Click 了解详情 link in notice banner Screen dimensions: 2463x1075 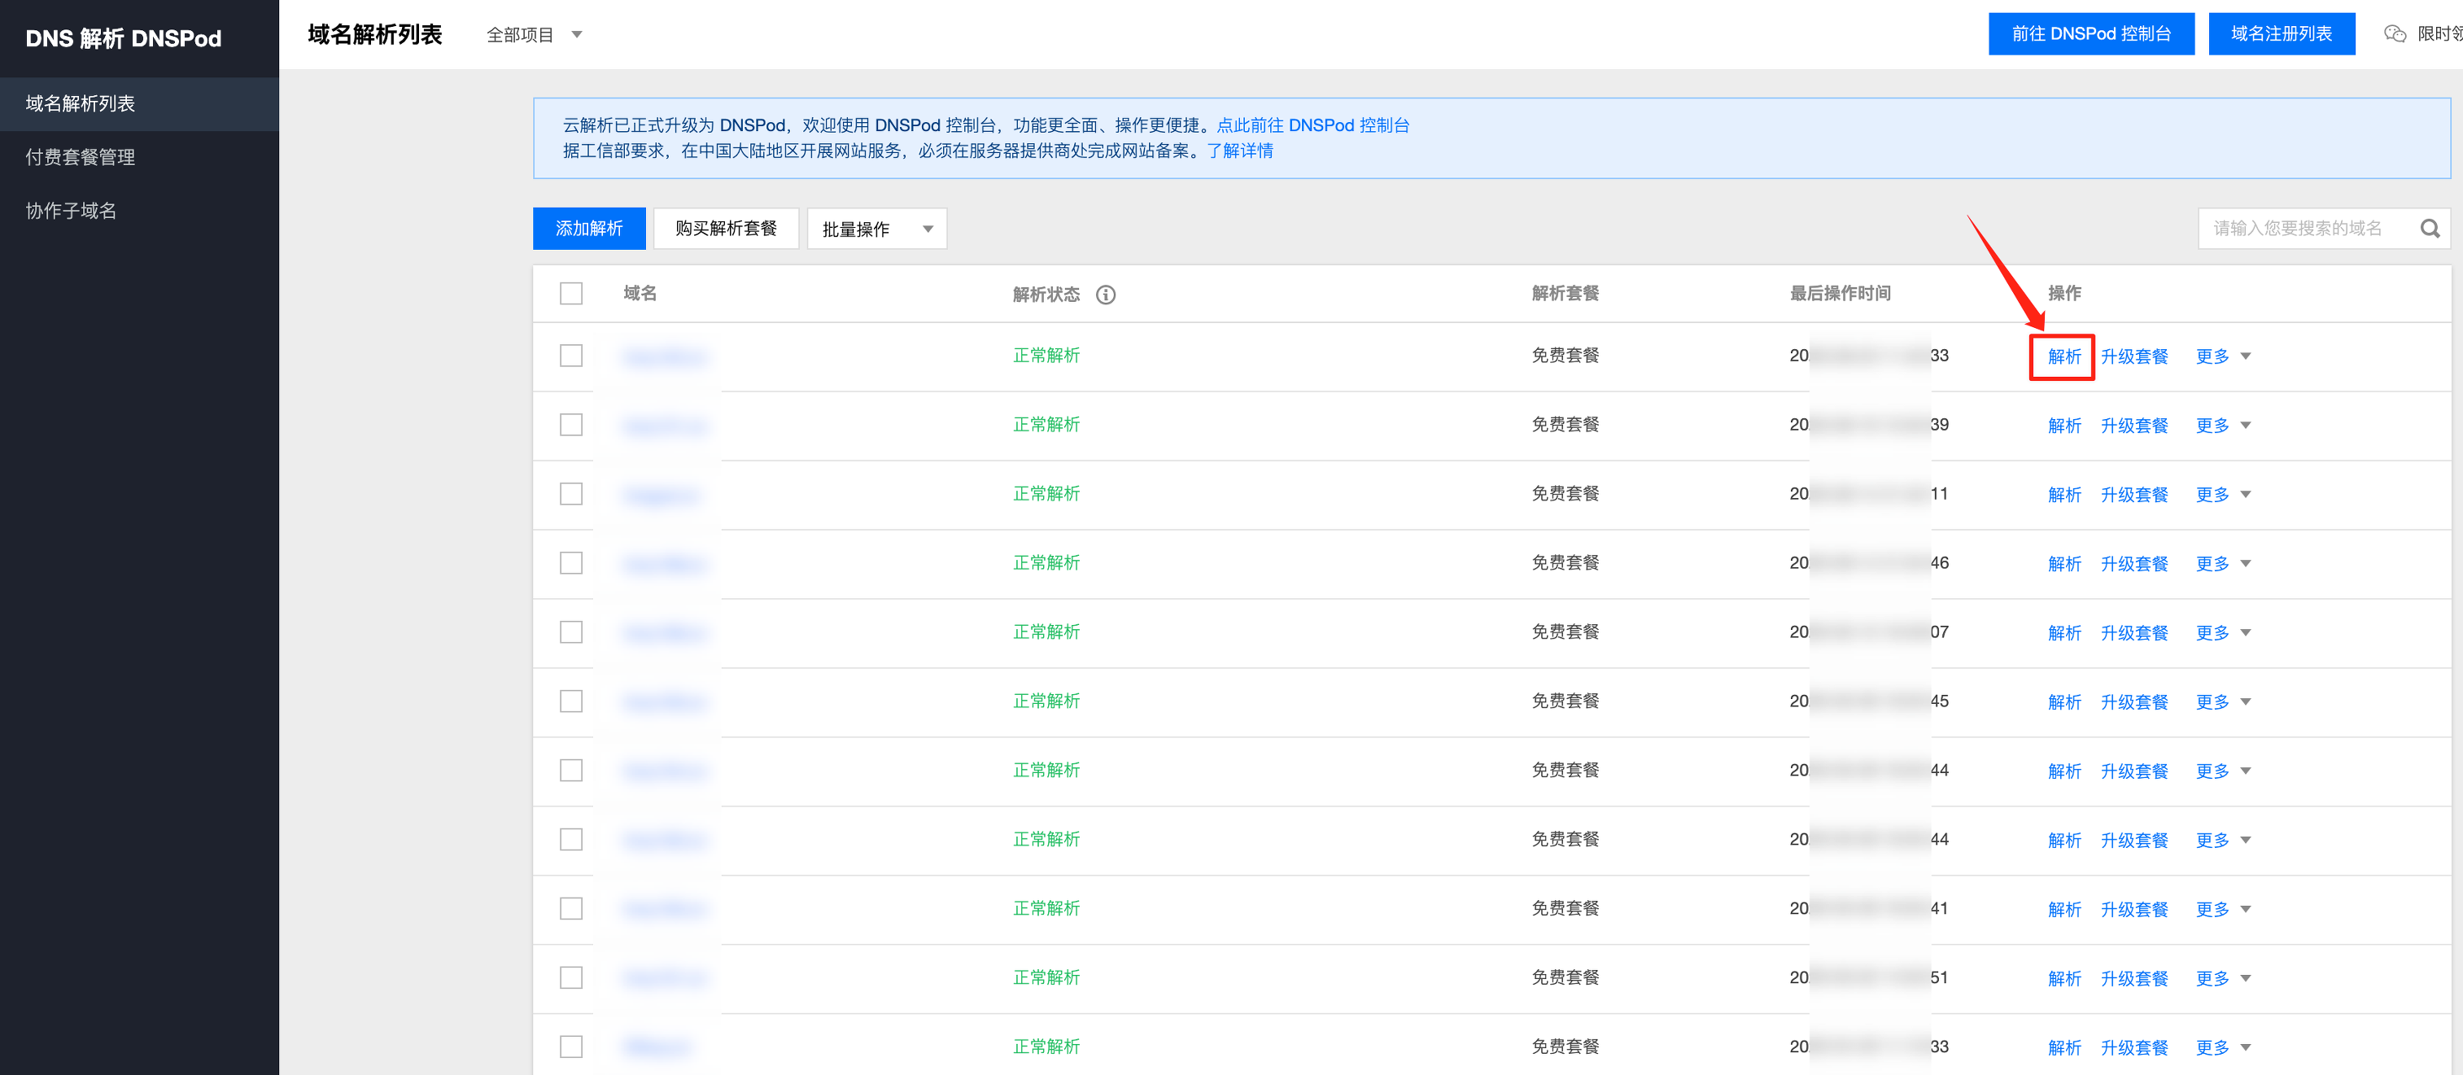[1239, 151]
